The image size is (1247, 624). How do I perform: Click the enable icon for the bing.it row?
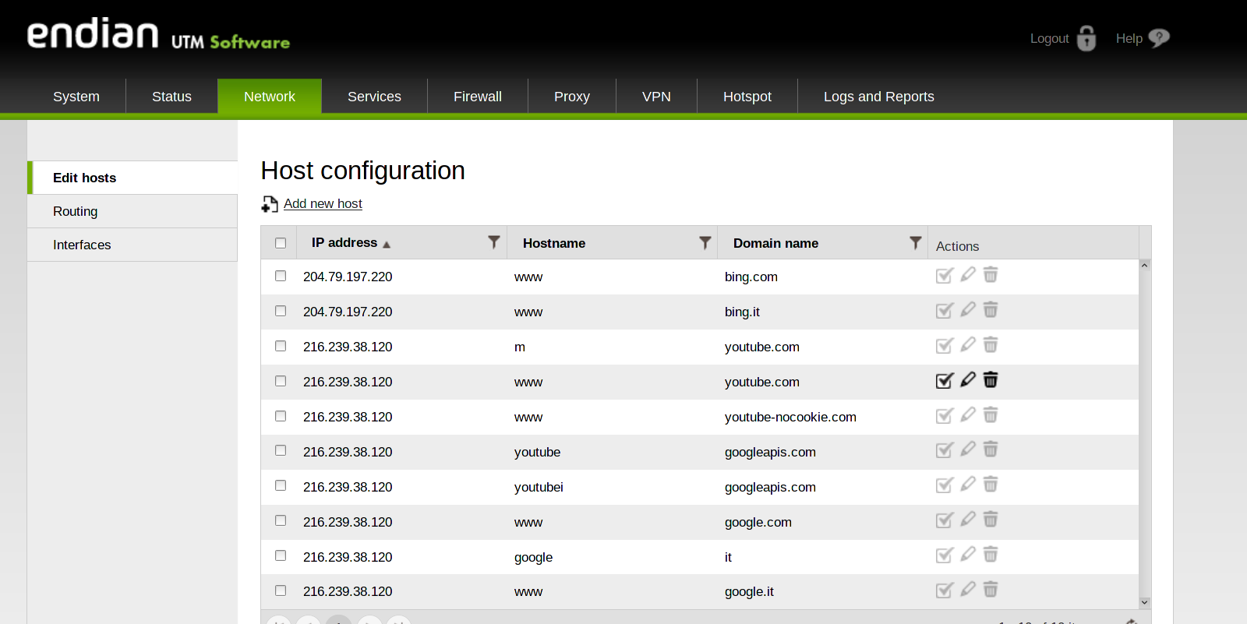click(x=944, y=311)
